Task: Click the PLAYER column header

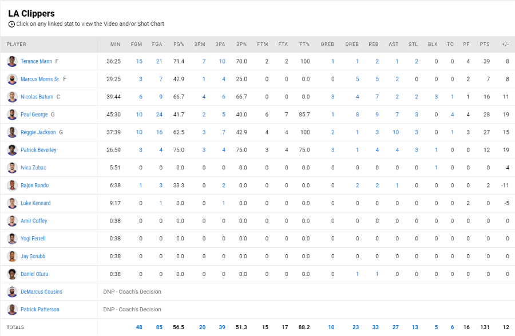Action: (17, 44)
